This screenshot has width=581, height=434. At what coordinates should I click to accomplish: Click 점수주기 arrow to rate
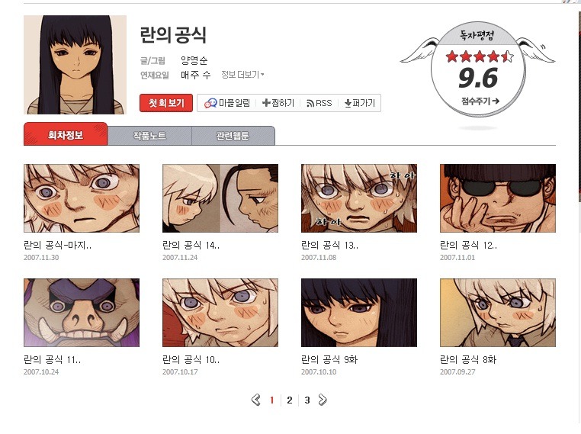(480, 101)
